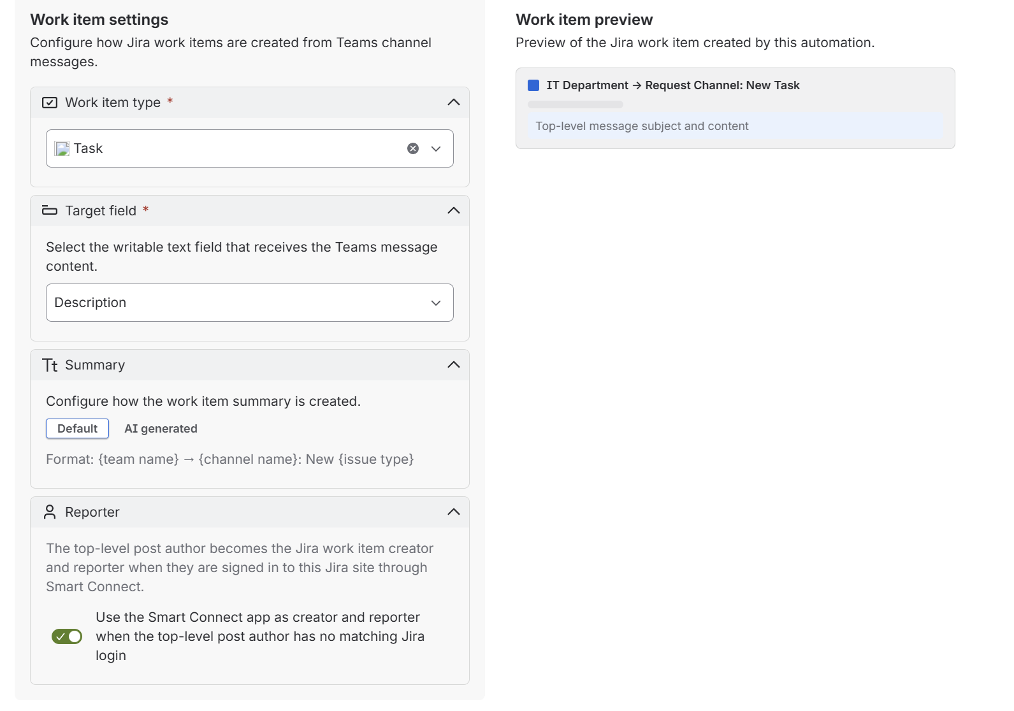Click the Reporter person icon
1014x711 pixels.
pos(50,512)
